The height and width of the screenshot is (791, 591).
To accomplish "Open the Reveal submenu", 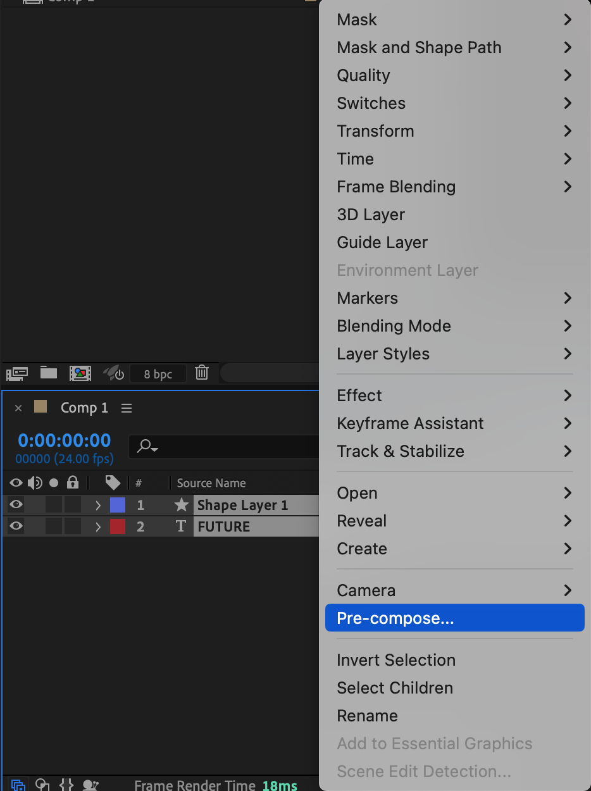I will [x=454, y=521].
